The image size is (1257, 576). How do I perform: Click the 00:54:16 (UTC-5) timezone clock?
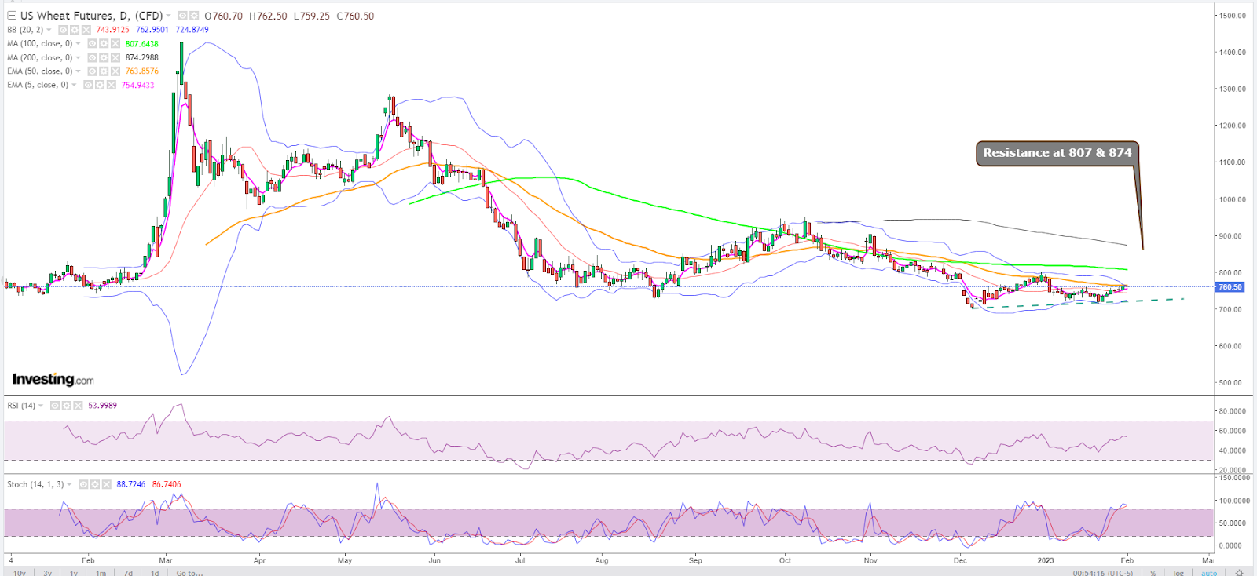[x=1103, y=572]
